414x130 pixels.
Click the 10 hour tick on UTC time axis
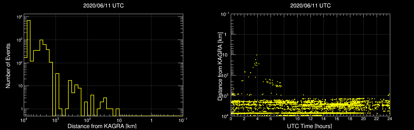(x=297, y=119)
